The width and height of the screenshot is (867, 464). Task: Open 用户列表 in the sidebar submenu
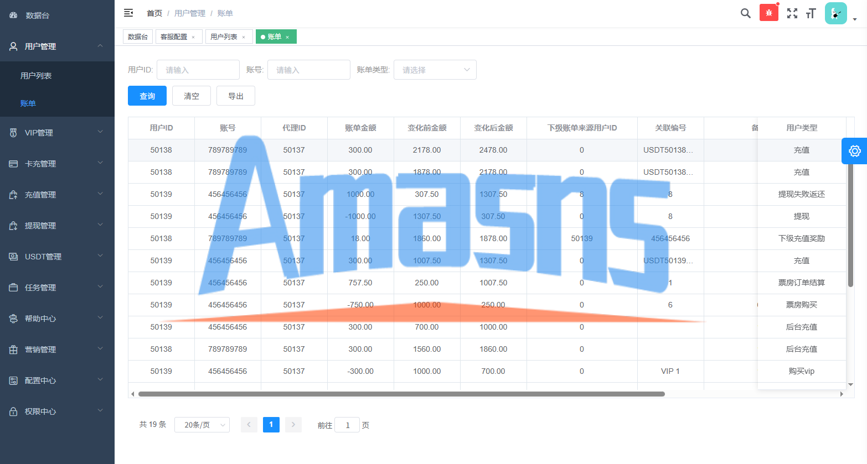58,76
